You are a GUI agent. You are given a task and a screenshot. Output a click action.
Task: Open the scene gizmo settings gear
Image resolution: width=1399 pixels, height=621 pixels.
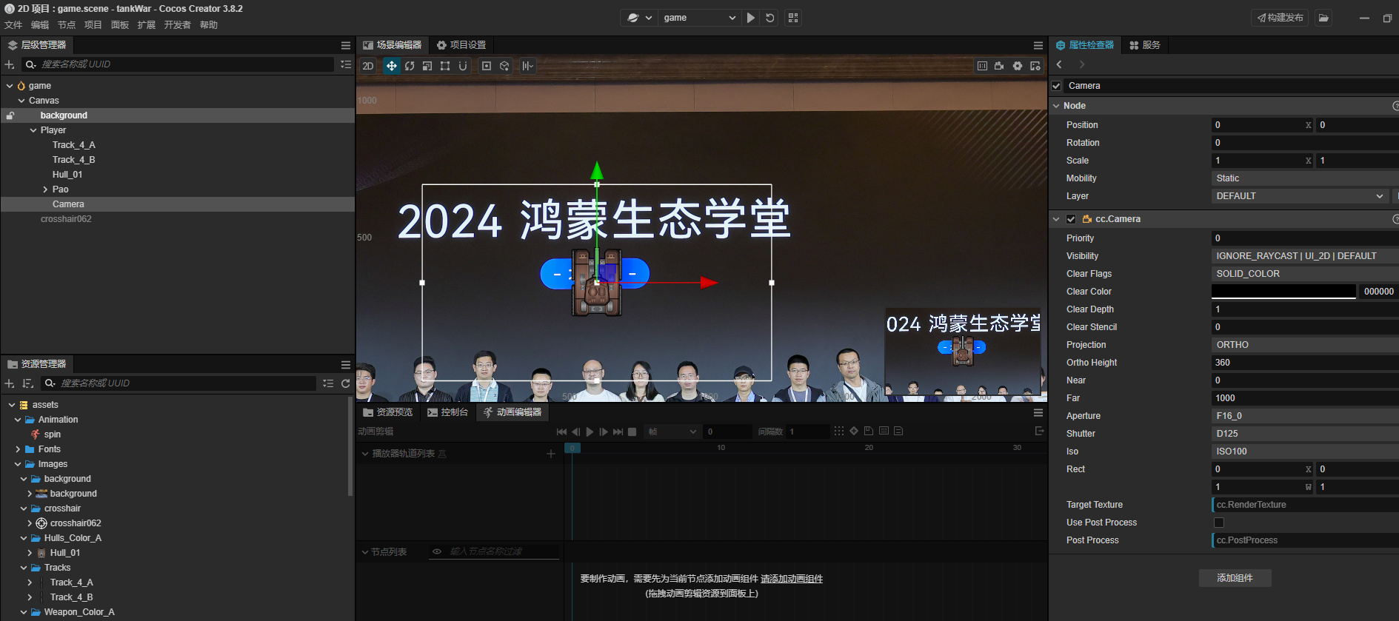tap(1018, 66)
